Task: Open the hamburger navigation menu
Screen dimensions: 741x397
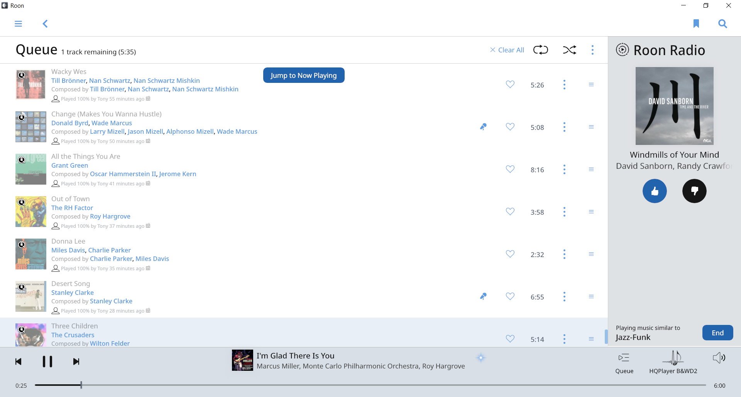Action: pyautogui.click(x=18, y=24)
